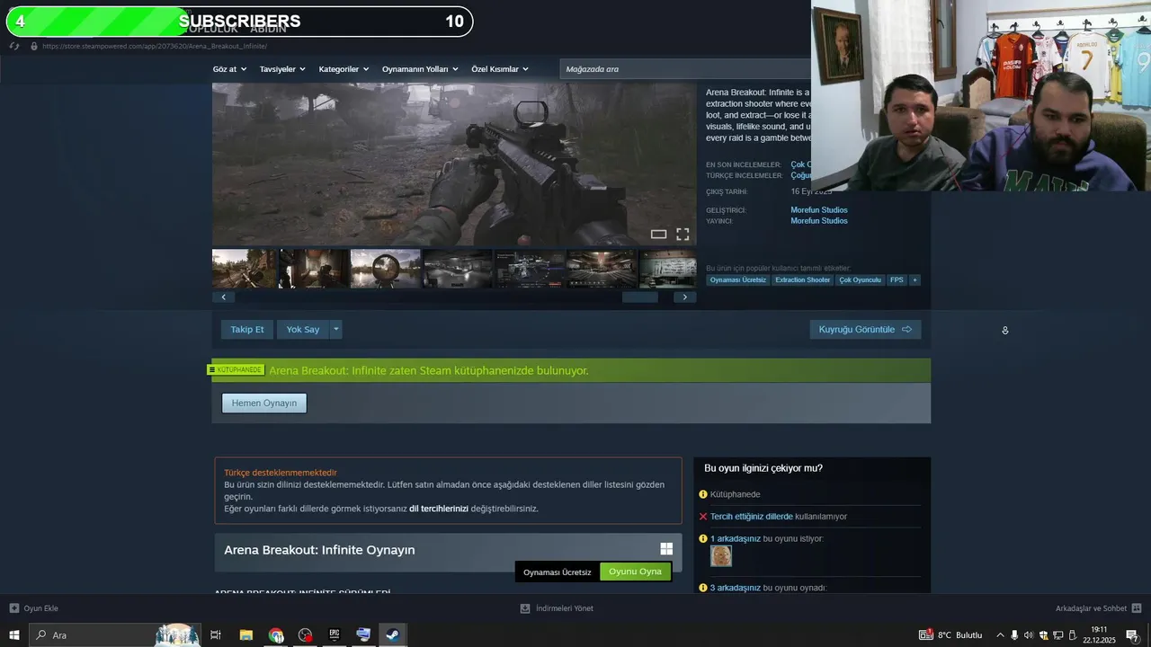Open the Tercih ettiğiniz dillerde link
This screenshot has height=647, width=1151.
752,517
